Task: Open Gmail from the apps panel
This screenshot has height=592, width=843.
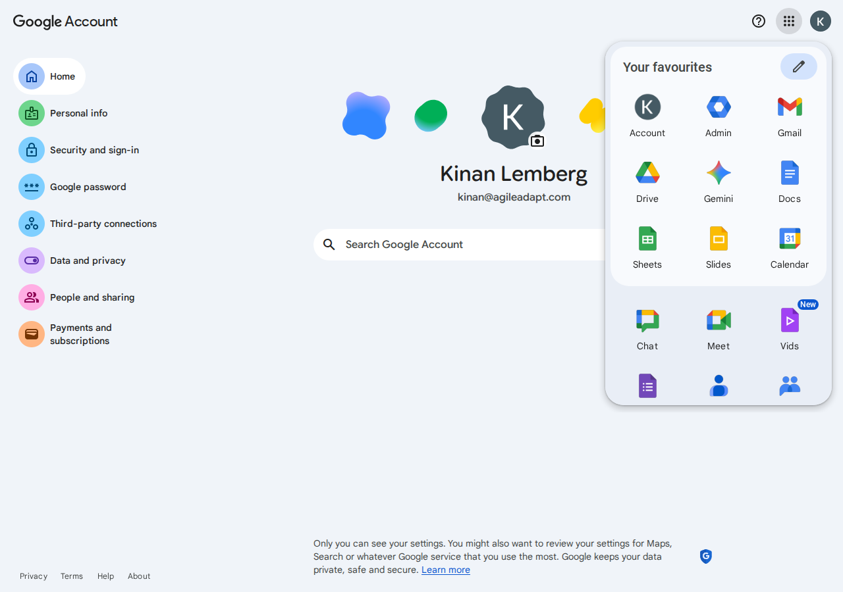Action: (789, 115)
